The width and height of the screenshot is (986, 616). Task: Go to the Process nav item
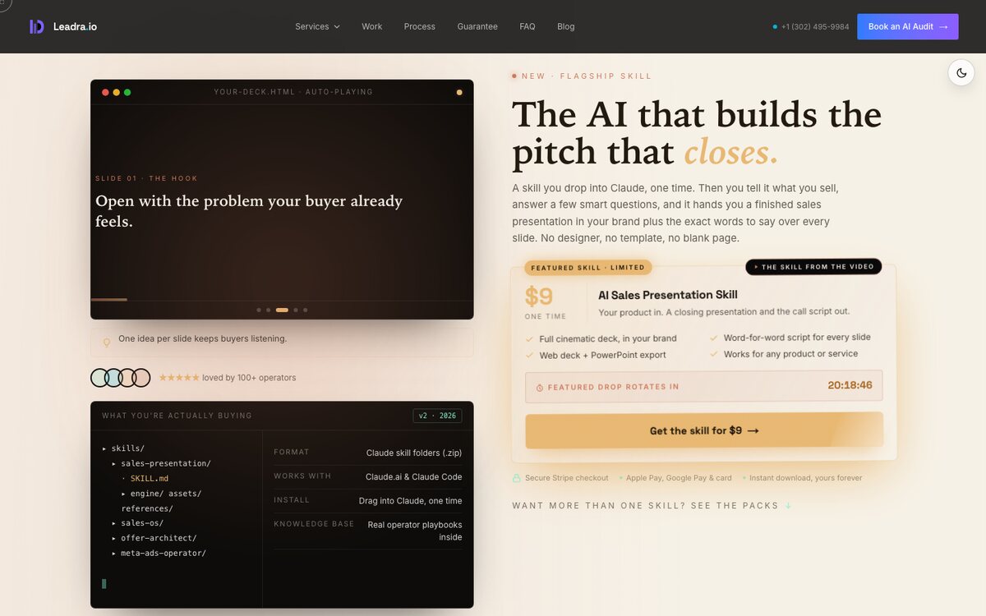[x=419, y=26]
